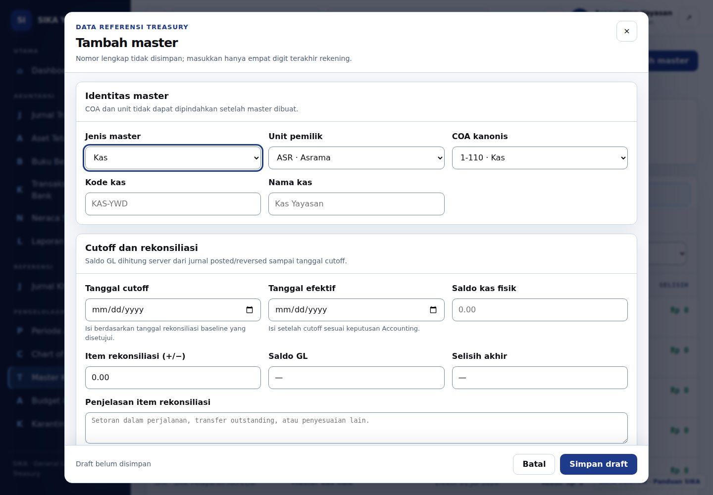The width and height of the screenshot is (713, 495).
Task: Save using the Simpan draft button
Action: (x=599, y=464)
